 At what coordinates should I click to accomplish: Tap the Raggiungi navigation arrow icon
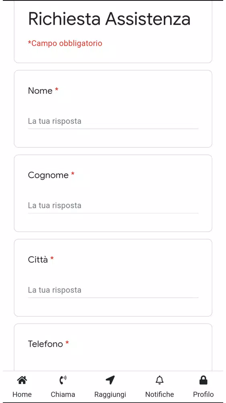[110, 380]
